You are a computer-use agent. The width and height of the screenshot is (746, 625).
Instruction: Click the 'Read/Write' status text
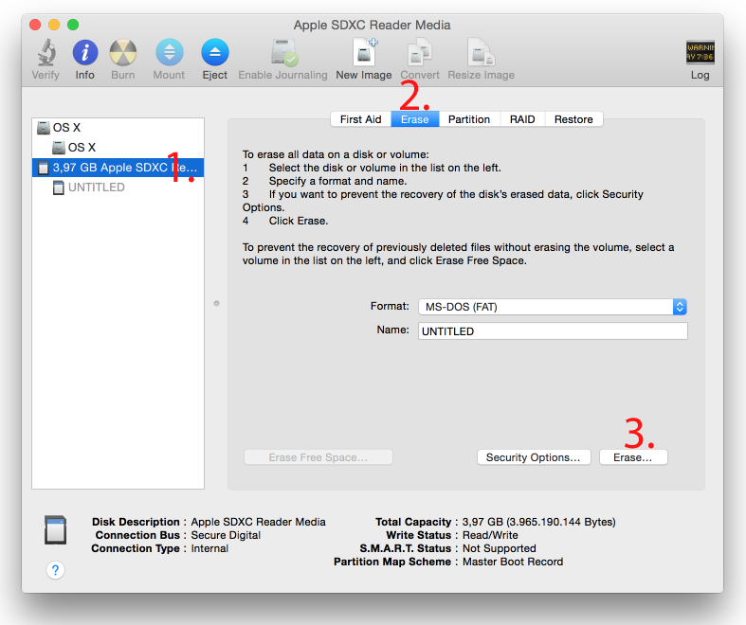490,535
